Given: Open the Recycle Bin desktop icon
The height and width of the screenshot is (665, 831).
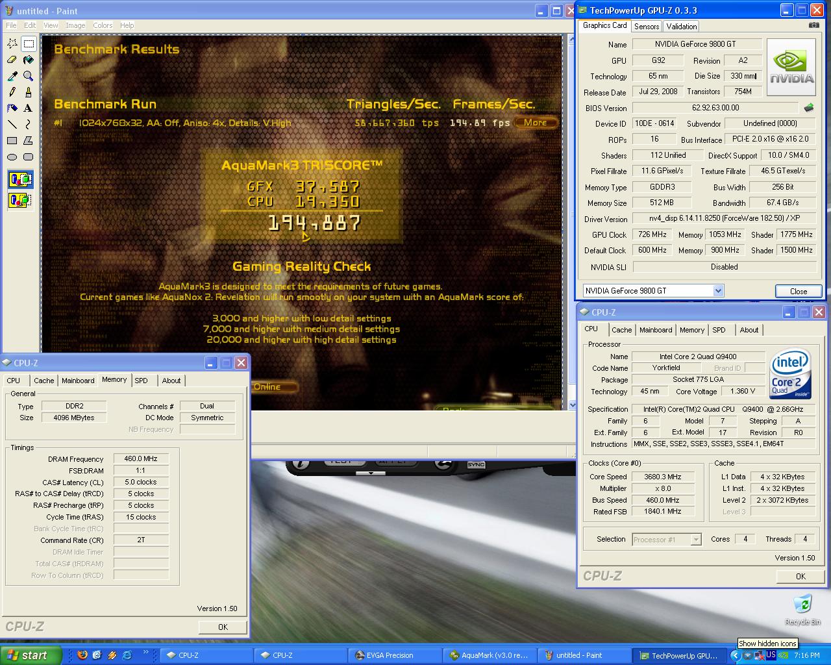Looking at the screenshot, I should pyautogui.click(x=802, y=609).
